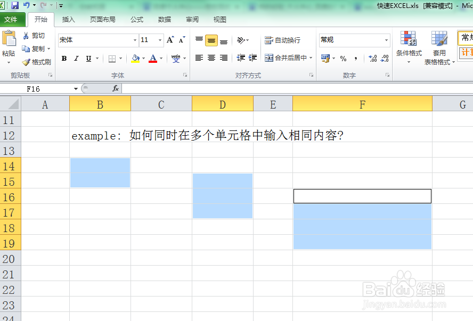Click the select-all corner triangle

tap(11, 104)
